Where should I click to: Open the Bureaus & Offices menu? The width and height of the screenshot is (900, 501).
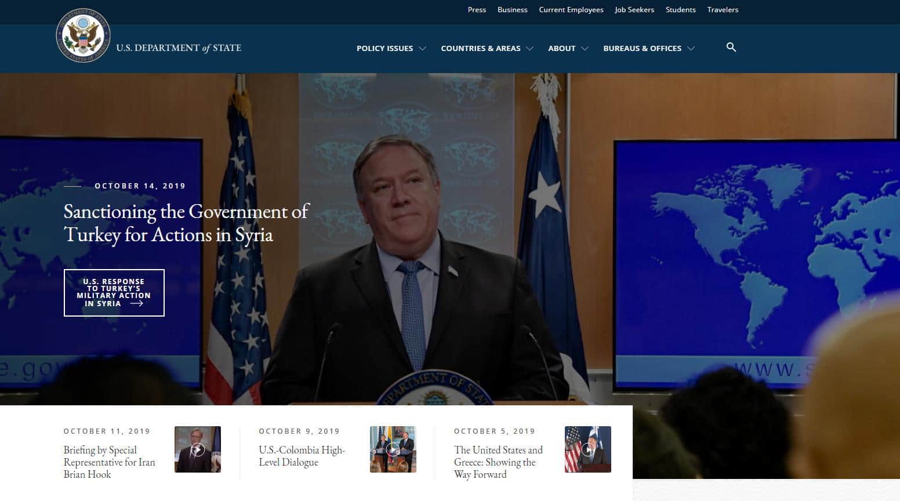pos(642,49)
